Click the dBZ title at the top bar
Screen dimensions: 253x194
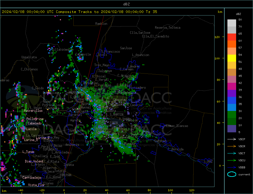[126, 4]
